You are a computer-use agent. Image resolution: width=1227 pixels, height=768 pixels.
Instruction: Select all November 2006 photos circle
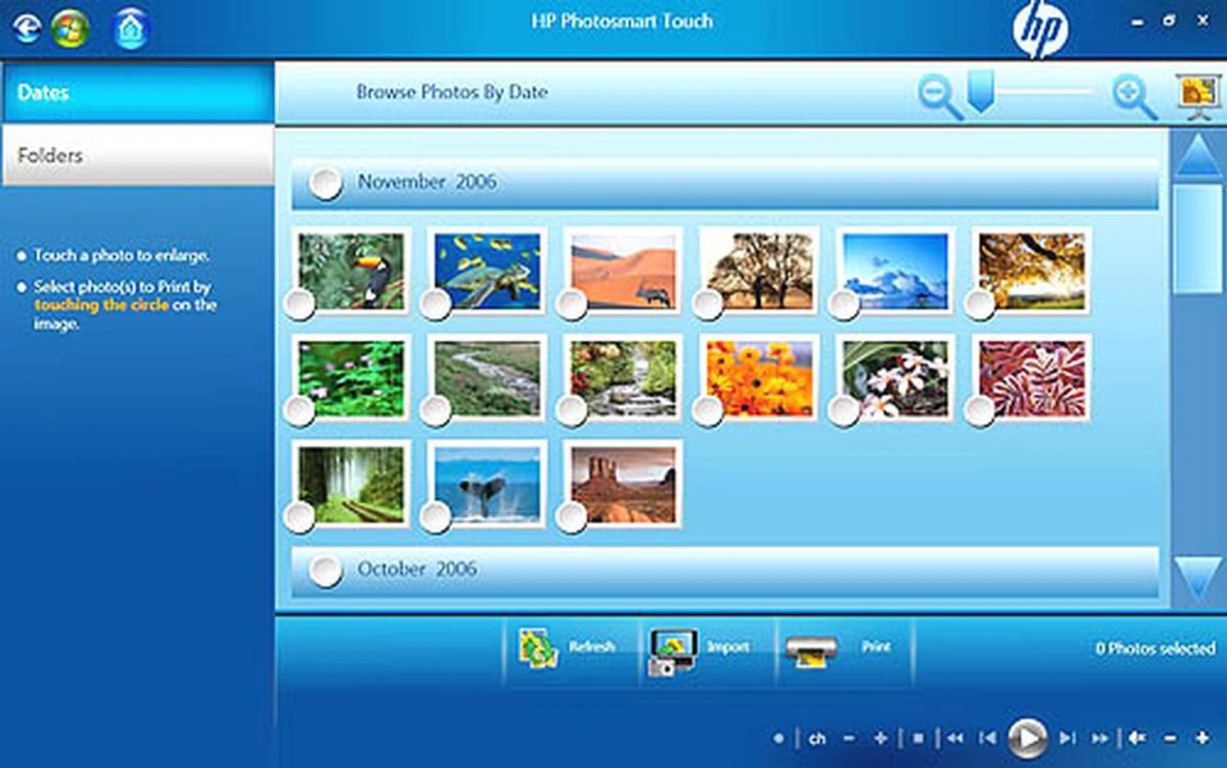point(325,183)
